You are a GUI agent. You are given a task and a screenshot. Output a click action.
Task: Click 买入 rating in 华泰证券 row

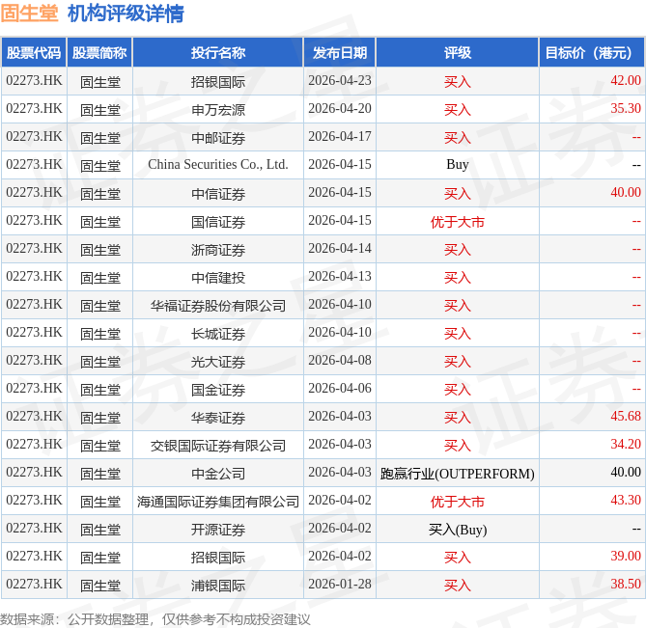point(458,418)
